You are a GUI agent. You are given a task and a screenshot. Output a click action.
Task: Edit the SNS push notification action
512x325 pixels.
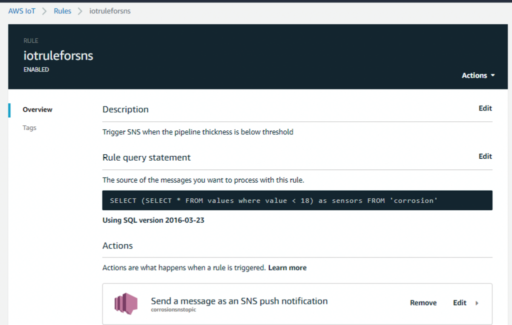459,303
